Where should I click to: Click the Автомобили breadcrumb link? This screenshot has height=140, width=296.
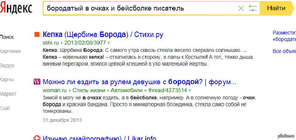tap(127, 90)
